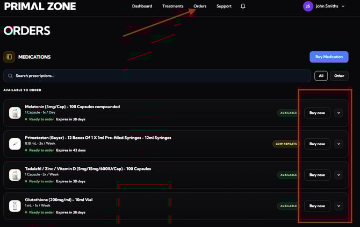Click the notification bell icon

243,6
